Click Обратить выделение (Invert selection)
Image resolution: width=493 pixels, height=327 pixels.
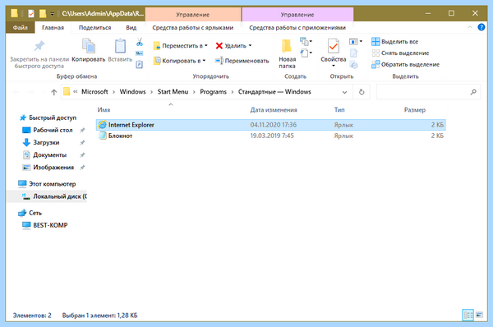(406, 64)
